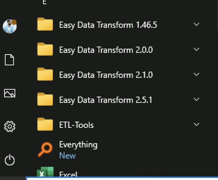Click the Easy Data Transform 1.46.5 folder icon
This screenshot has width=218, height=180.
pos(45,24)
